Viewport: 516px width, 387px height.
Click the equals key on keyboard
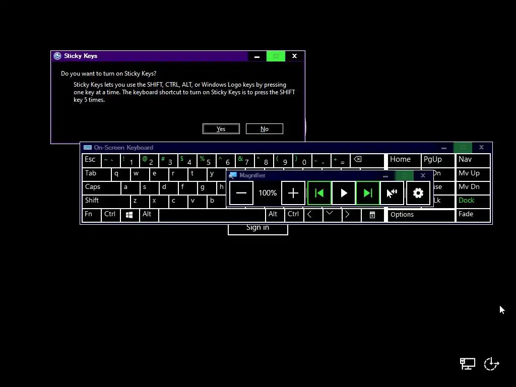(x=340, y=160)
